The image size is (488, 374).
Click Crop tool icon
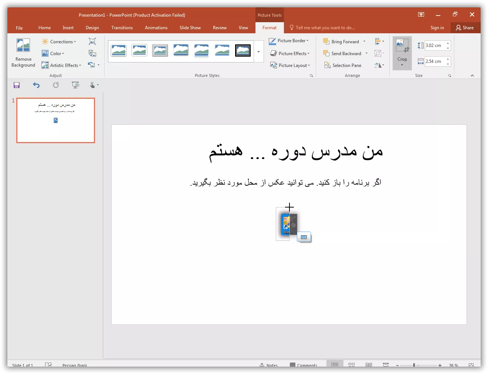[x=402, y=46]
